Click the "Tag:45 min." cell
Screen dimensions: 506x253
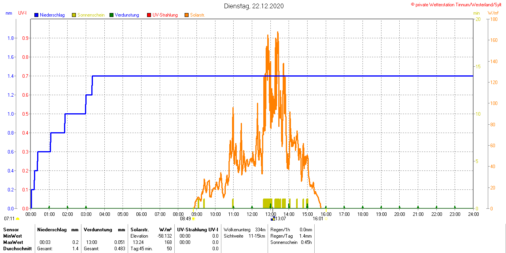click(x=142, y=249)
